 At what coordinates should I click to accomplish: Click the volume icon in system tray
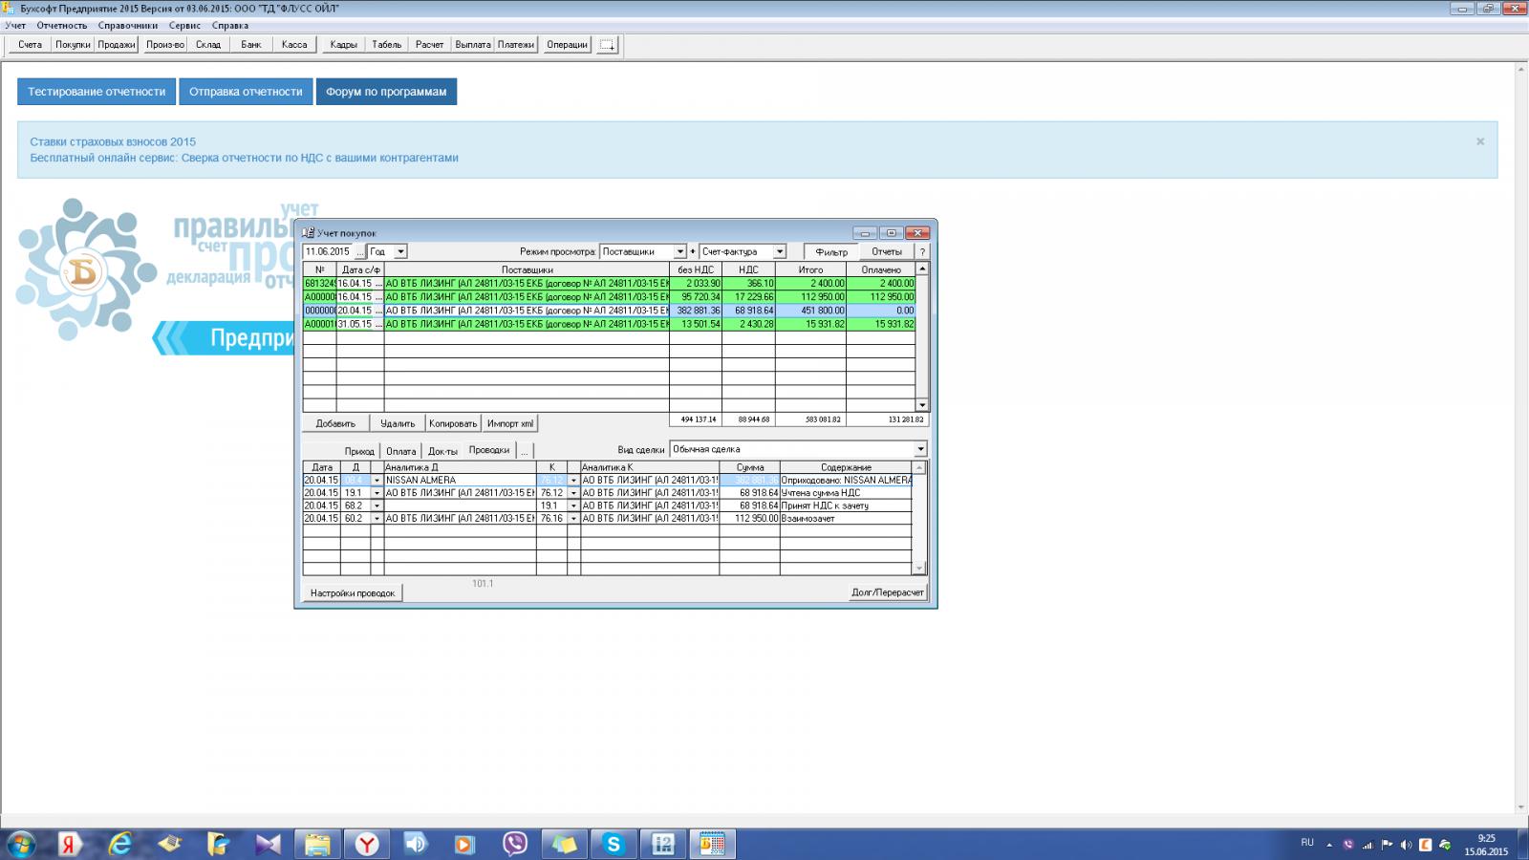coord(1406,845)
